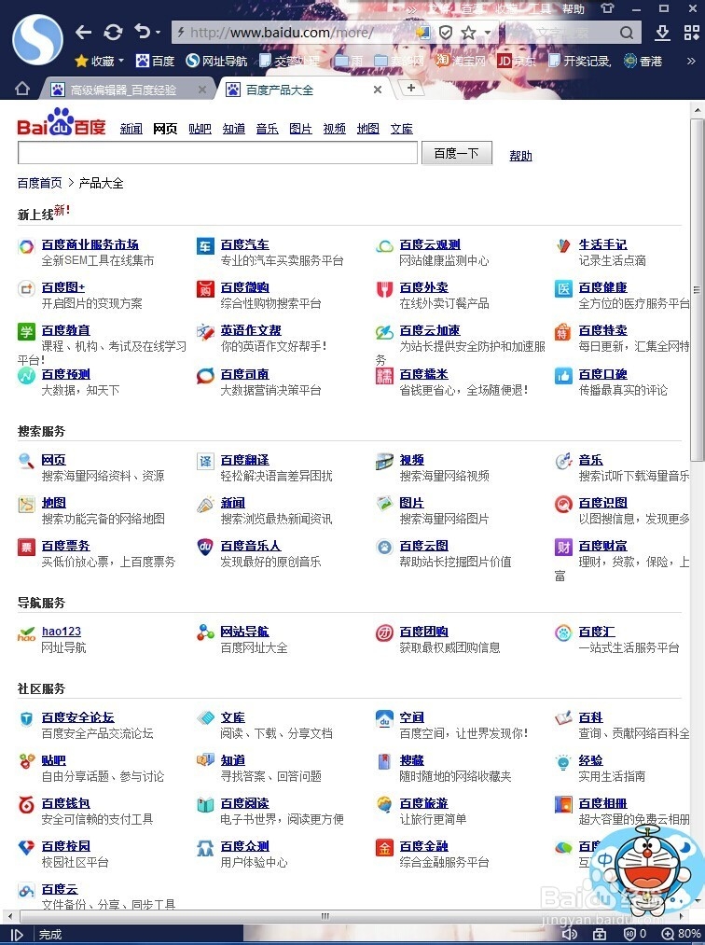705x945 pixels.
Task: Show more bookmarks with the double chevron
Action: click(691, 61)
